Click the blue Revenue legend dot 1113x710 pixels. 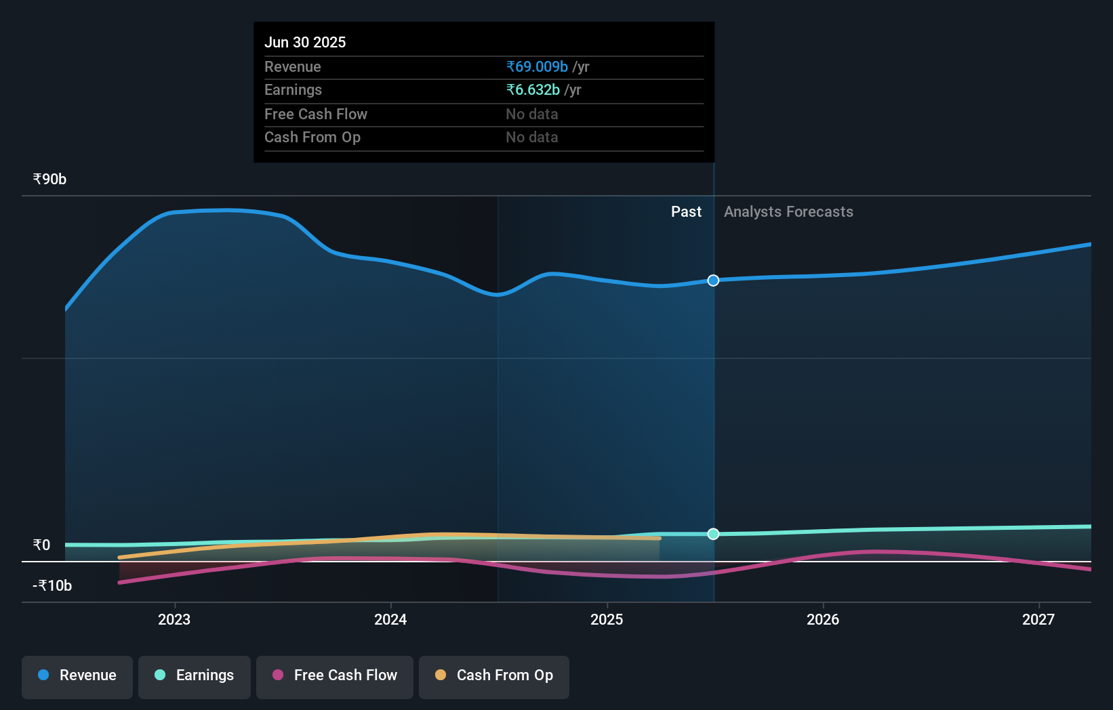[x=42, y=675]
